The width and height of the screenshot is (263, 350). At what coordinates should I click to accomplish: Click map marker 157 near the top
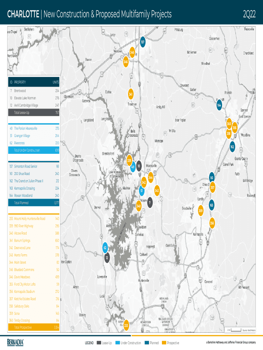point(142,42)
